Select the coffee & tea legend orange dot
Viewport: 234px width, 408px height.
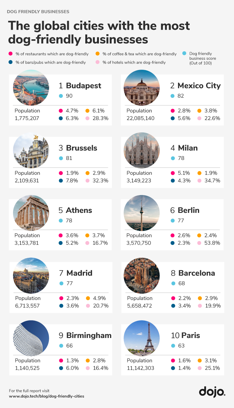pos(98,54)
